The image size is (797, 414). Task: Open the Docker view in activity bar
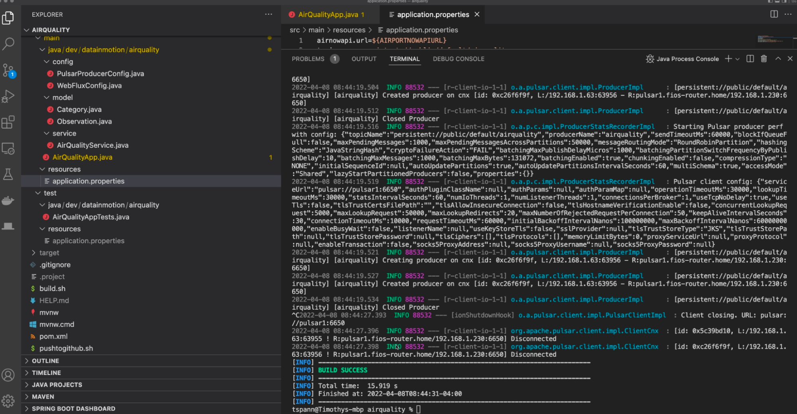tap(8, 200)
